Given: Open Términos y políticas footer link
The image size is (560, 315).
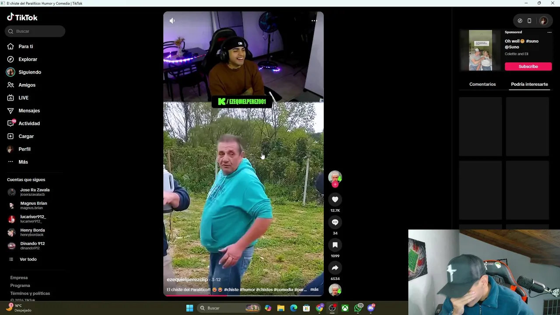Looking at the screenshot, I should [30, 293].
